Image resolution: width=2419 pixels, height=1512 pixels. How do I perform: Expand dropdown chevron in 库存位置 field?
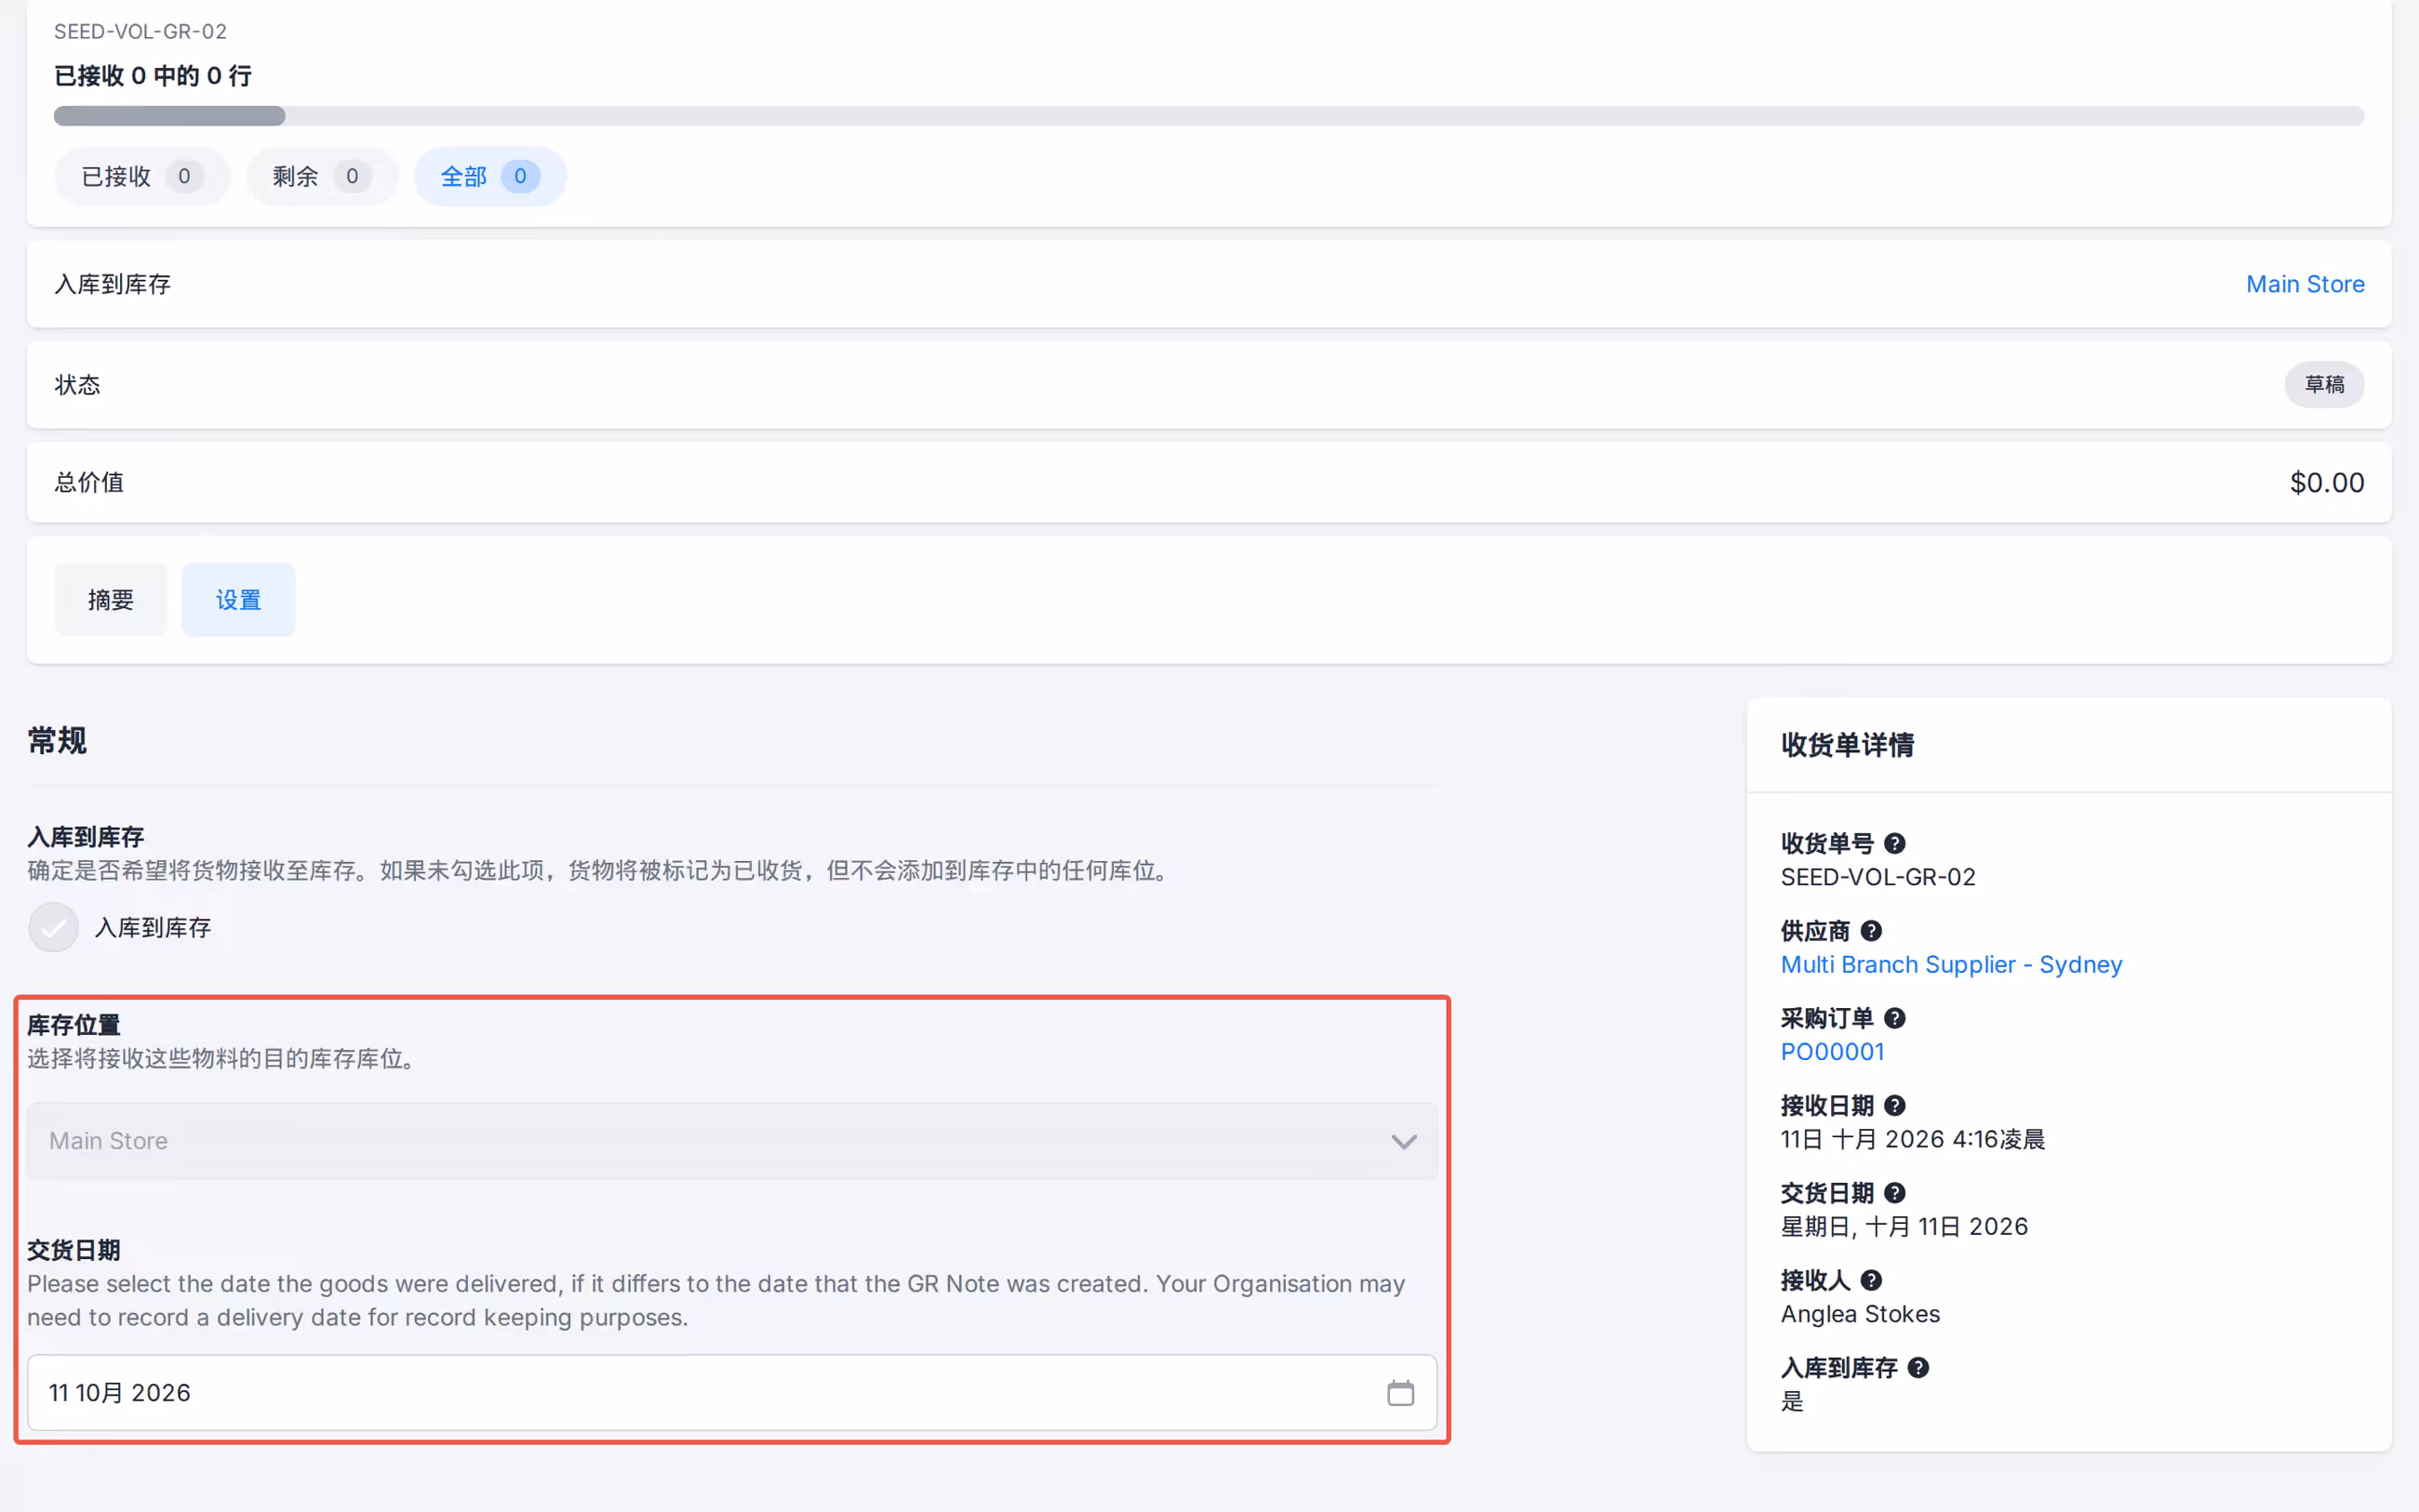(1404, 1141)
